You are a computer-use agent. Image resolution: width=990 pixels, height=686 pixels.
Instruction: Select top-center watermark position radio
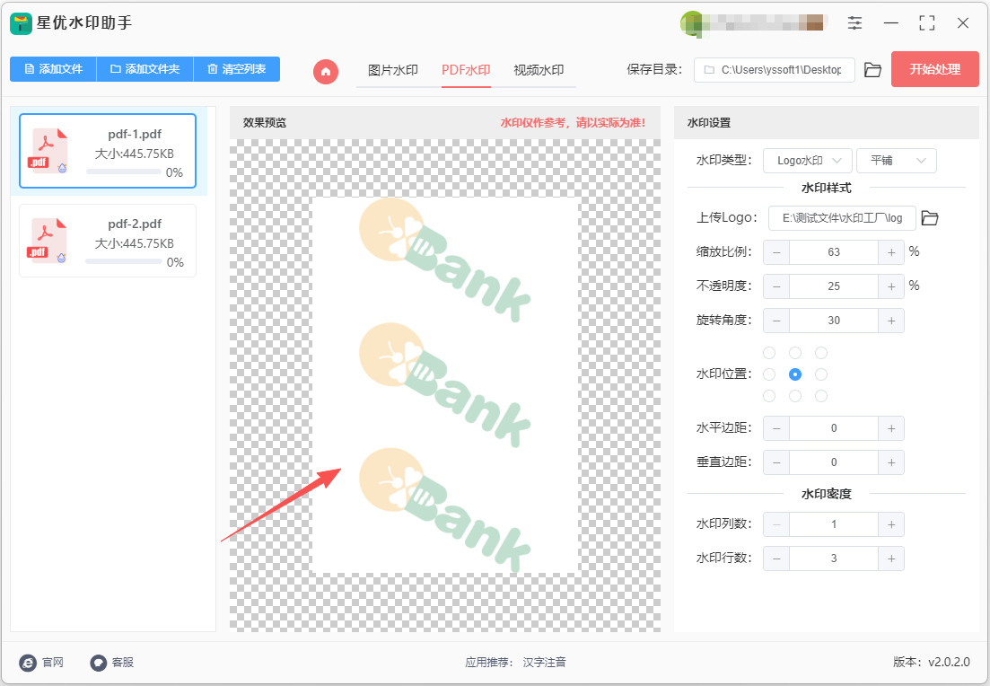click(x=795, y=353)
